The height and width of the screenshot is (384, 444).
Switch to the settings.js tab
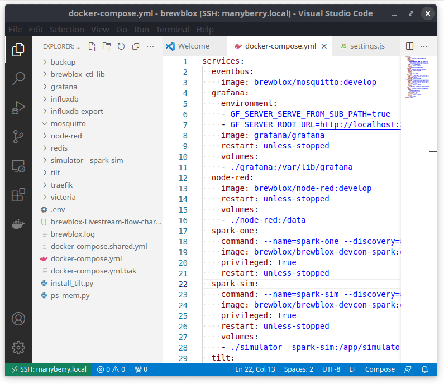367,46
